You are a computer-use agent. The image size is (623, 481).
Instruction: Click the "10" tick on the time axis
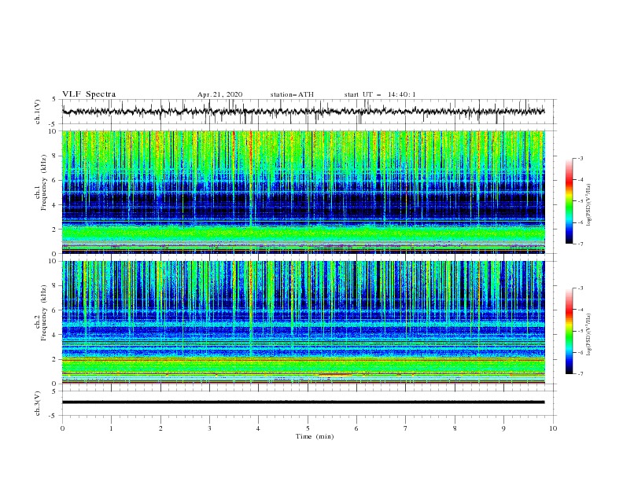tap(553, 428)
